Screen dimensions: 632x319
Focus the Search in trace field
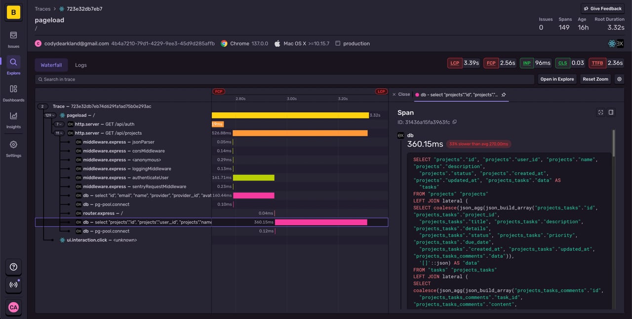click(284, 79)
